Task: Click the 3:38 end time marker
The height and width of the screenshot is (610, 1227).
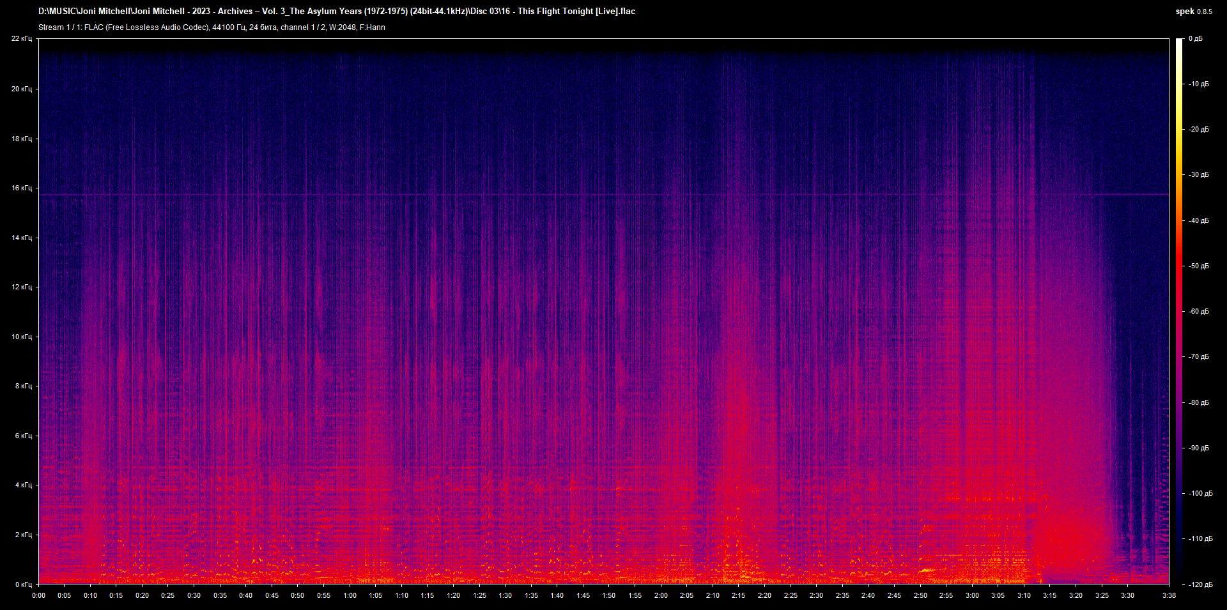Action: coord(1169,595)
